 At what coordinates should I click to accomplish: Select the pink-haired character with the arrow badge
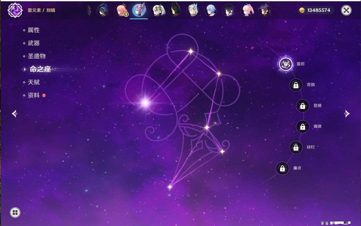pos(121,10)
